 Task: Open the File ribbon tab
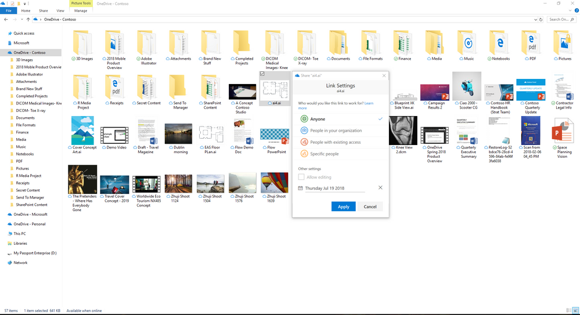[8, 10]
